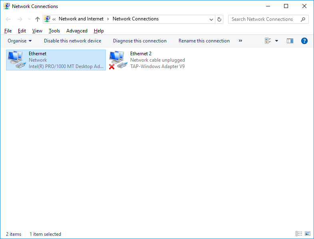Image resolution: width=314 pixels, height=239 pixels.
Task: Switch to large icons view in status bar
Action: [x=308, y=234]
